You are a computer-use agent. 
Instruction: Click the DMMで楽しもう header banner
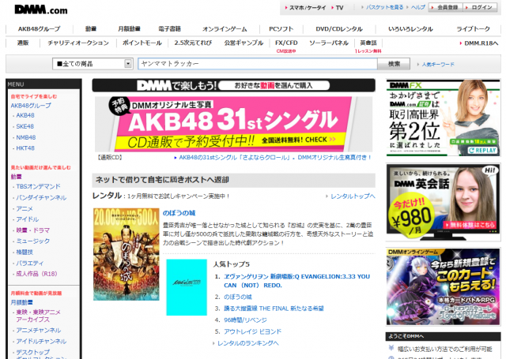coord(234,85)
